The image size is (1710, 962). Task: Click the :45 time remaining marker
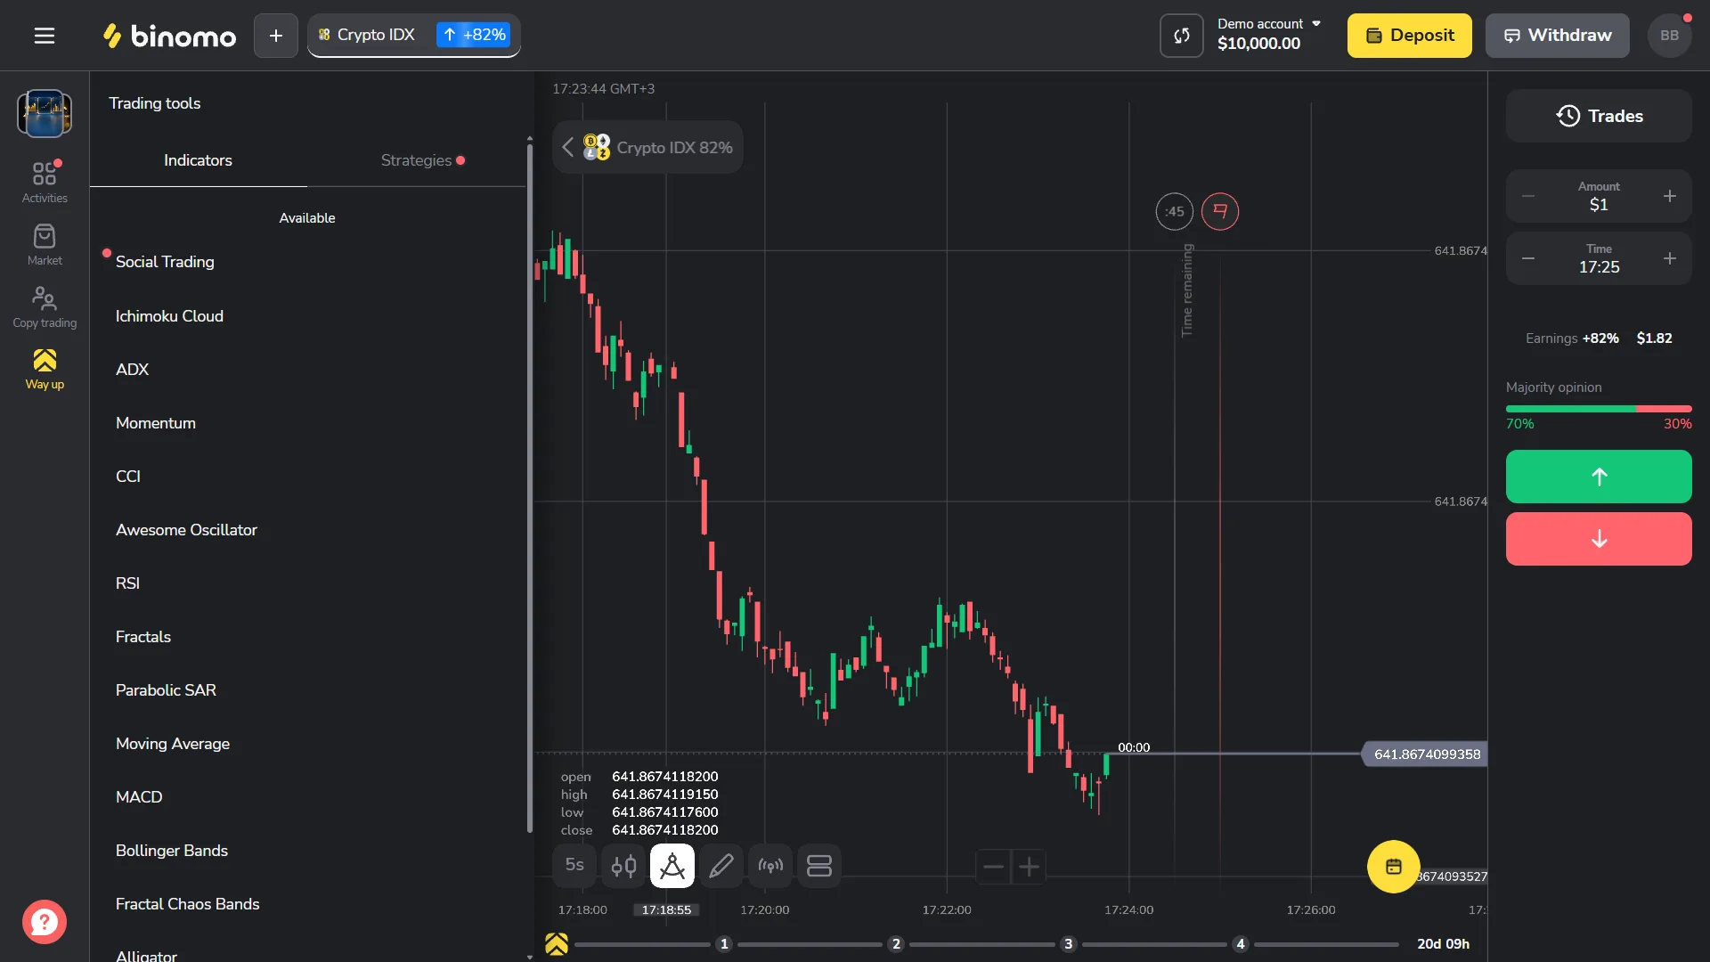[x=1175, y=211]
